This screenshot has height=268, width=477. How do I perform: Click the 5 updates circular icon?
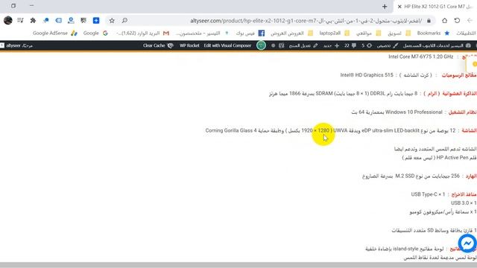[x=367, y=45]
